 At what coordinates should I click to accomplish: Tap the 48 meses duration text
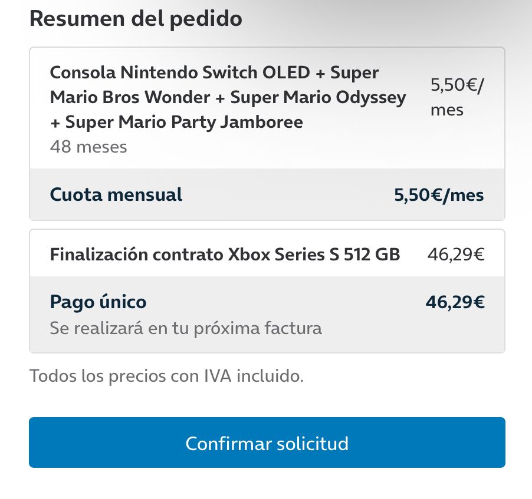coord(88,147)
